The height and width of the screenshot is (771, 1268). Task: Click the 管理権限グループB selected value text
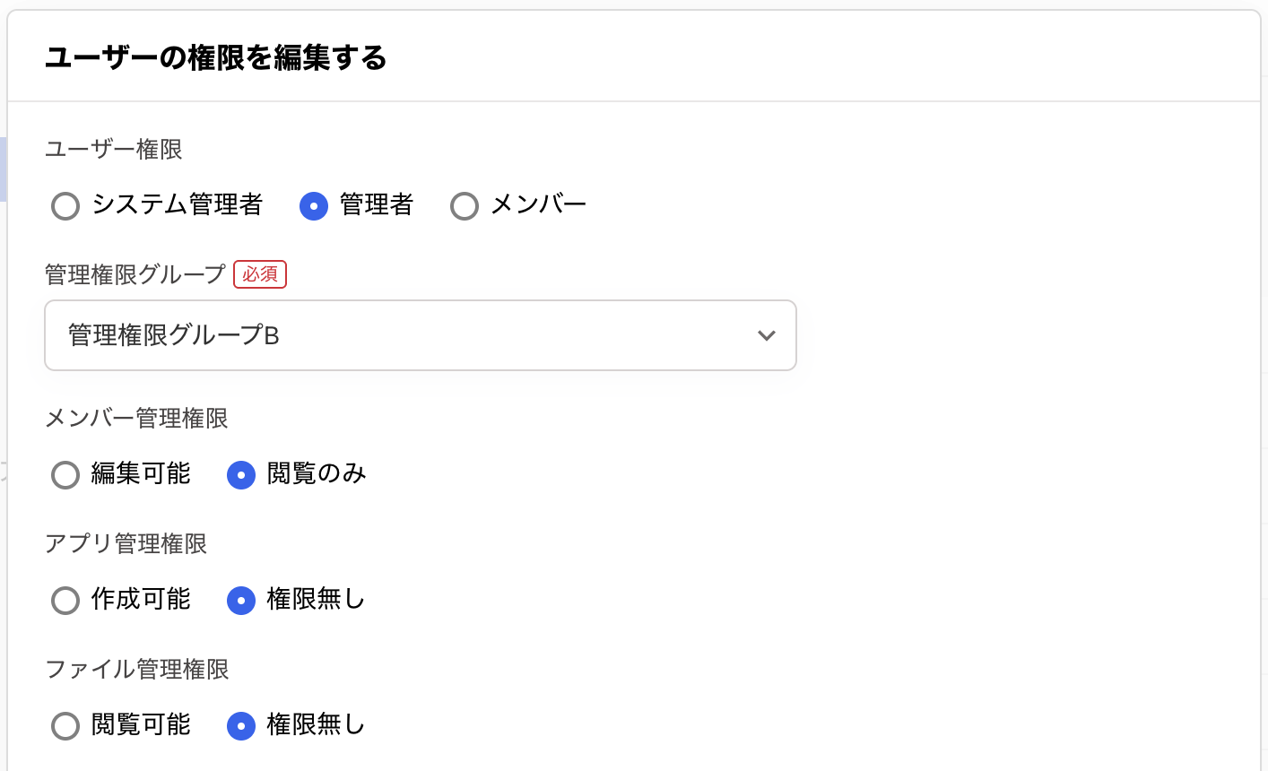coord(174,335)
